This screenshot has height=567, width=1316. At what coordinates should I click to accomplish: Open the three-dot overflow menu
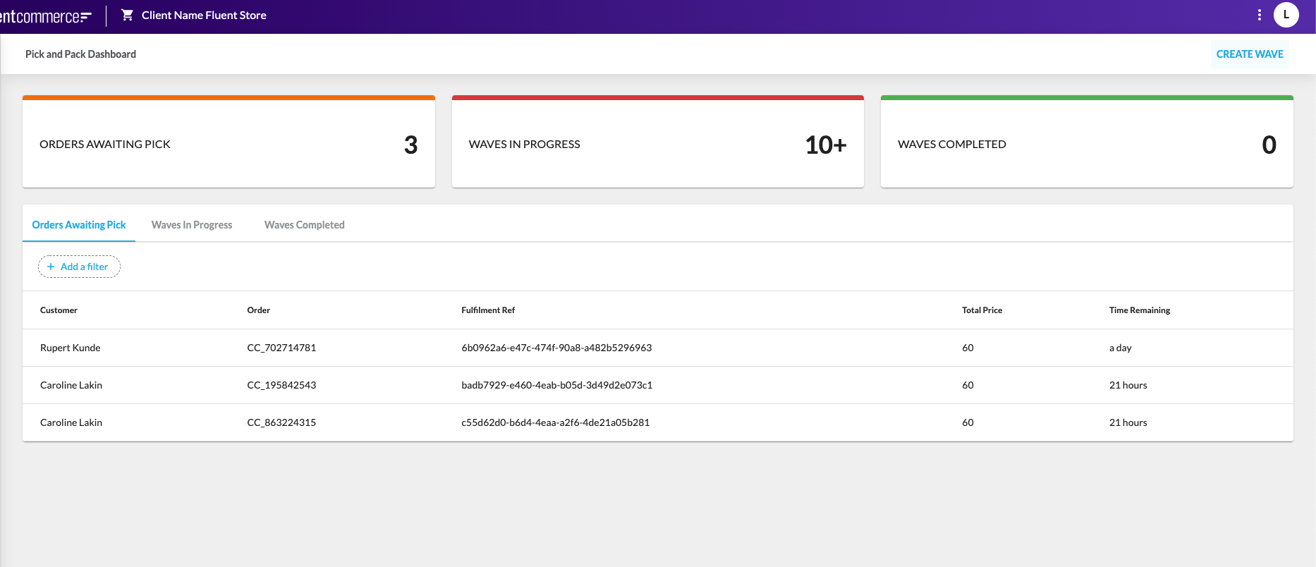click(1259, 15)
